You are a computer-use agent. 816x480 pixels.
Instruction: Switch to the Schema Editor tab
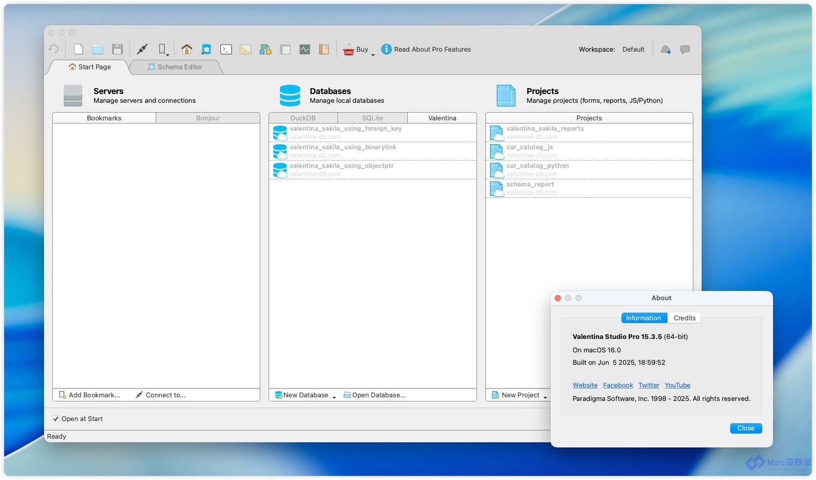click(x=175, y=67)
